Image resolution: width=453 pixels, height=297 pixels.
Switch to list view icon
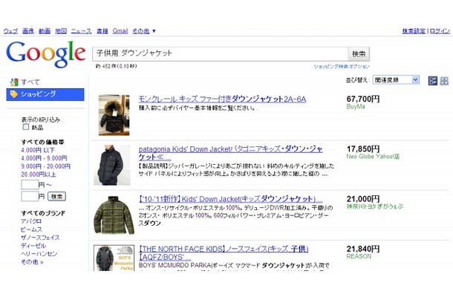tap(432, 81)
